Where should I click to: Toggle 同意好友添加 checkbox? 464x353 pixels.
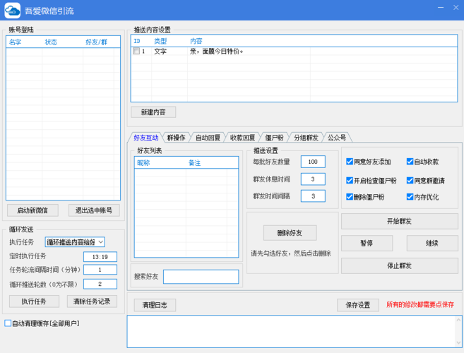350,162
